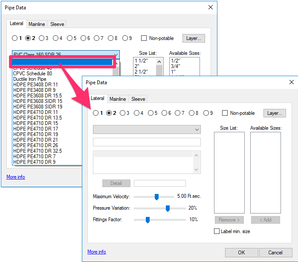Select radio button 9 in front Pipe Data dialog
298x262 pixels.
206,113
